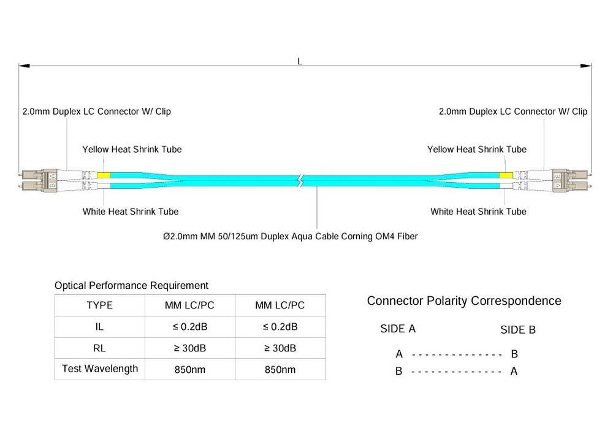Viewport: 613px width, 433px height.
Task: Click the Corning OM4 Fiber cable description
Action: (290, 236)
